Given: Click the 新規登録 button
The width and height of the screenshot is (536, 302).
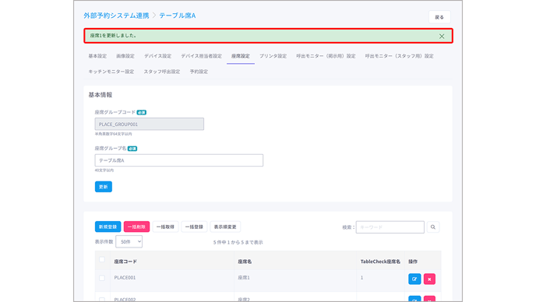Looking at the screenshot, I should [108, 226].
